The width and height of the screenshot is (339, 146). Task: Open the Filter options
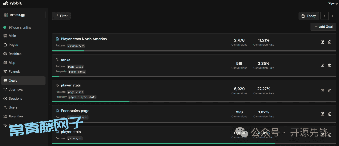point(61,16)
